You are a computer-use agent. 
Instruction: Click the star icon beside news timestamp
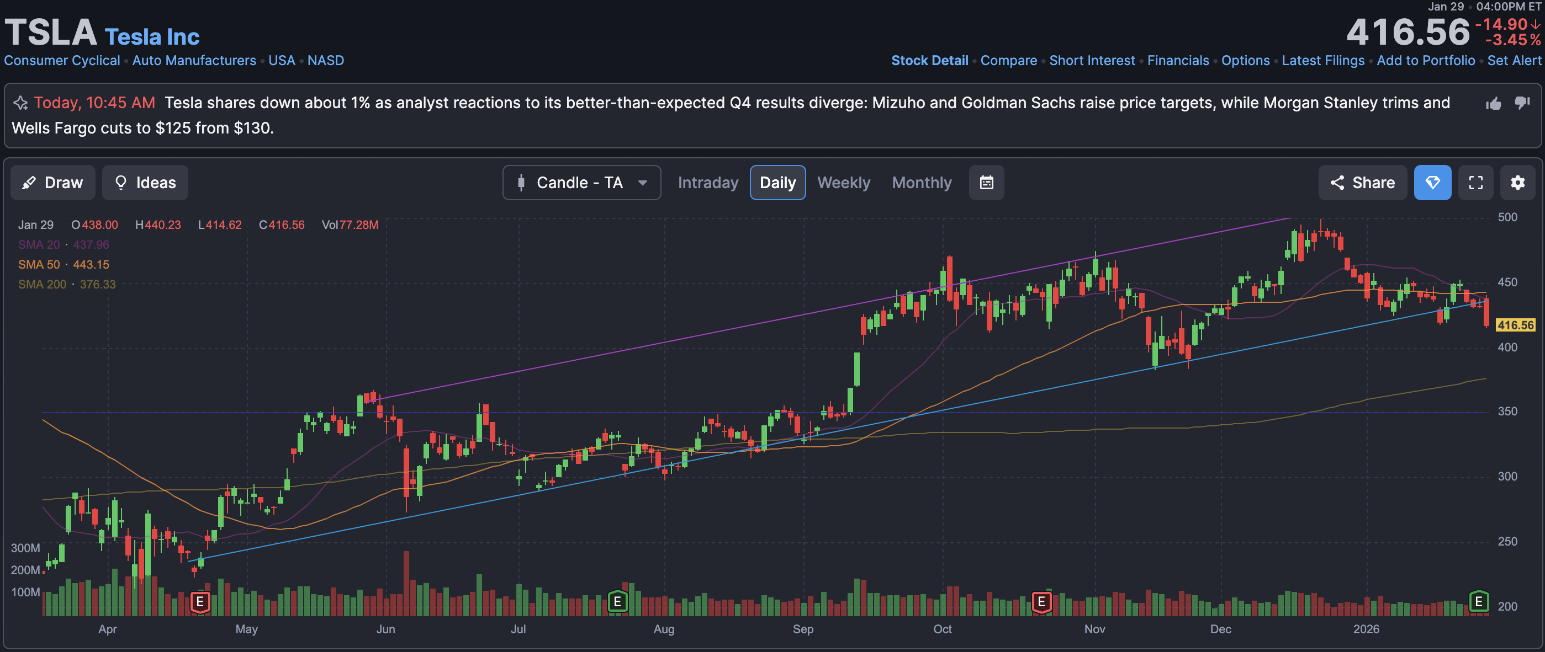coord(21,103)
